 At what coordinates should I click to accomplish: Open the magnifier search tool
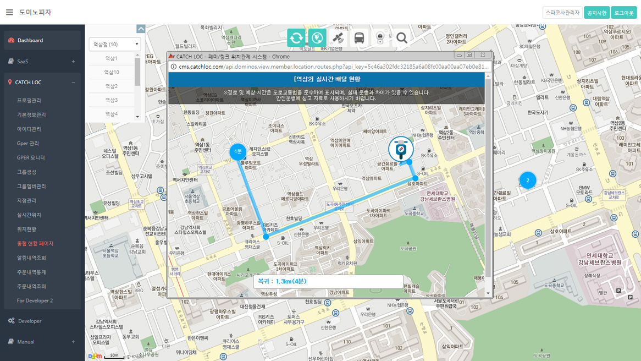pos(401,38)
